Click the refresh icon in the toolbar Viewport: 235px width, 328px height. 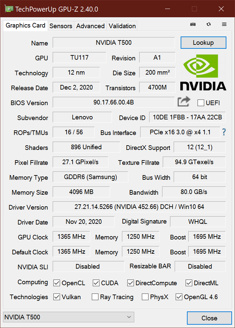[x=208, y=25]
